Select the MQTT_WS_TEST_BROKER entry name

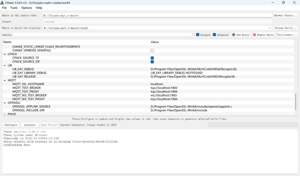(30, 95)
